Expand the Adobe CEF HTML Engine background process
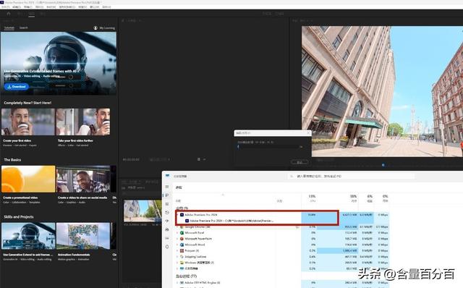Screen dimensions: 463x288 (177, 283)
